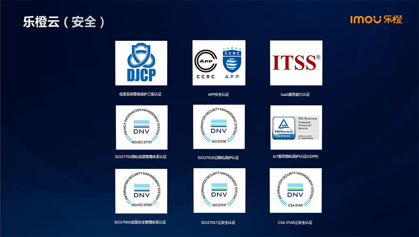Click the imou 乐橙 brand logo
The height and width of the screenshot is (237, 419).
point(376,20)
